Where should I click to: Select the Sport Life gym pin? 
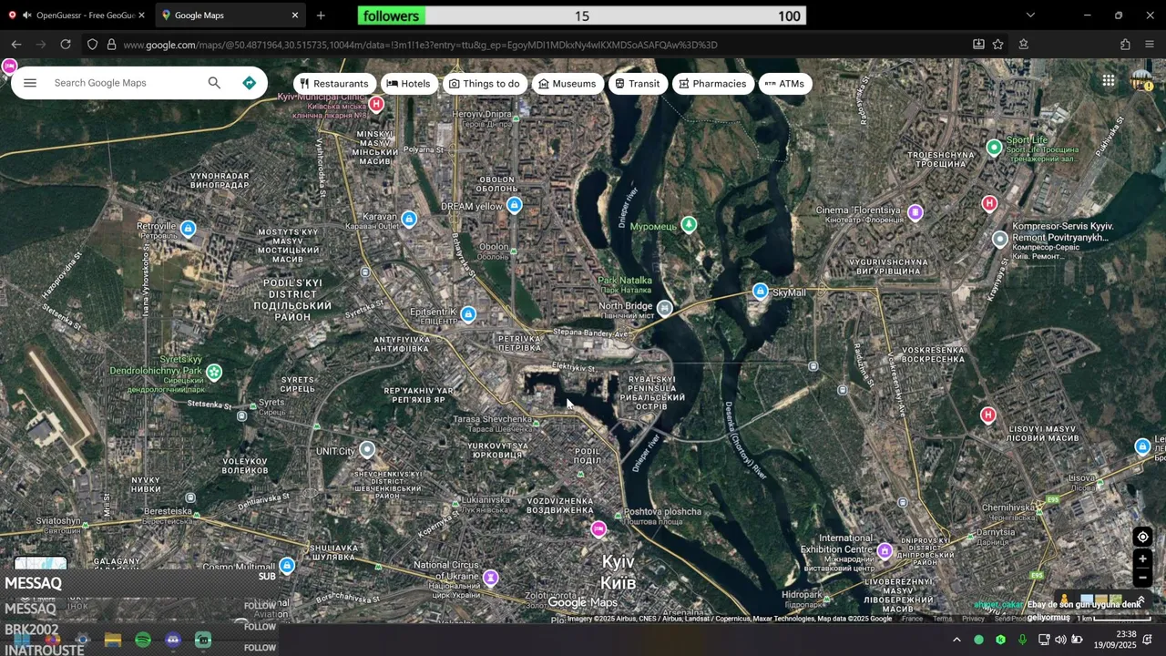click(995, 147)
